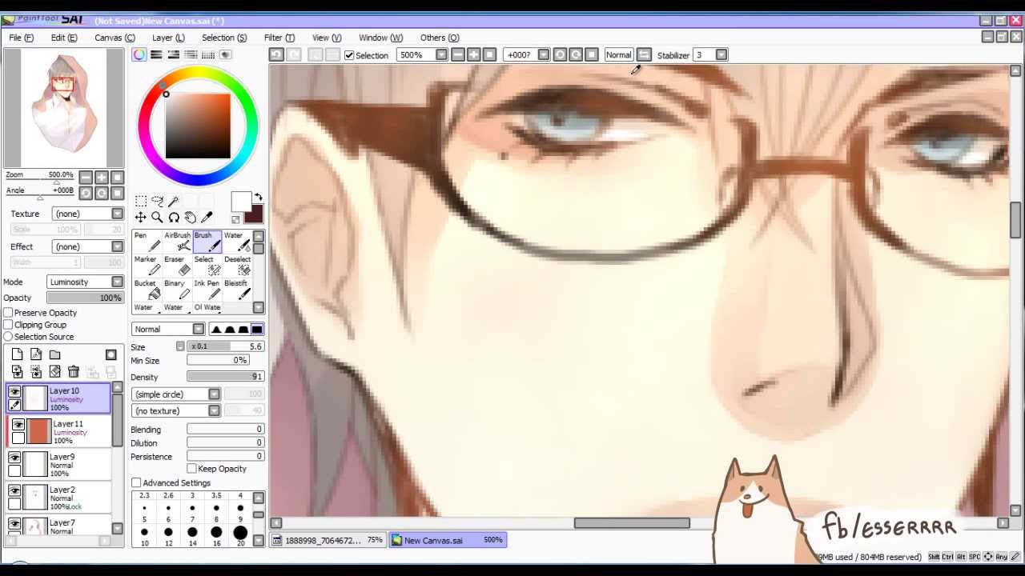Hide Layer2 using its eye icon
The width and height of the screenshot is (1025, 576).
[x=14, y=490]
